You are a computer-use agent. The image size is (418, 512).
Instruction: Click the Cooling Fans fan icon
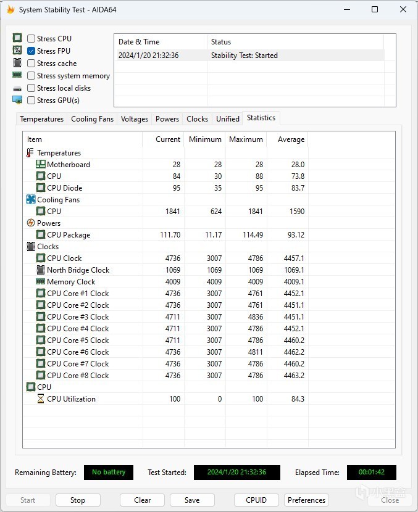click(x=31, y=199)
